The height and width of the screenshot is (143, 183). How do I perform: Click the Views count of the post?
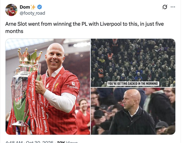pos(67,142)
